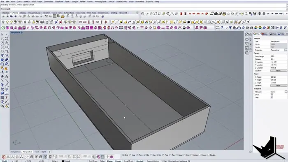Click the purple sphere icon in bottom toolbar

tap(111, 157)
